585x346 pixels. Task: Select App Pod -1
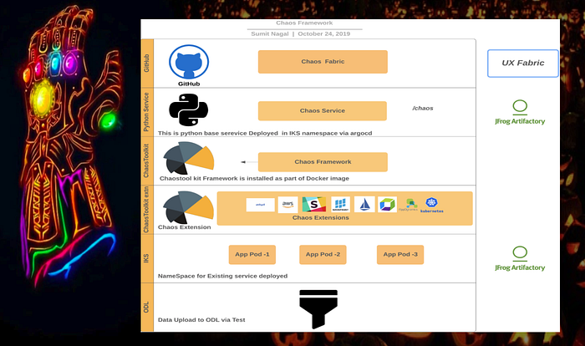[252, 255]
